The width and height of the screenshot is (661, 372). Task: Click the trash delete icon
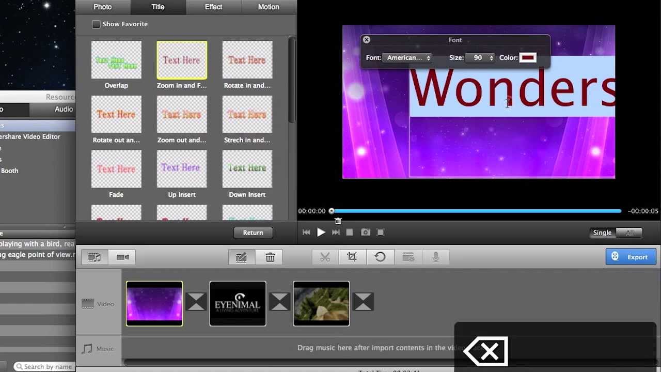click(270, 257)
